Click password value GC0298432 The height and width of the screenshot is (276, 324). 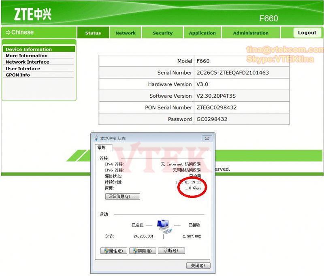click(212, 119)
